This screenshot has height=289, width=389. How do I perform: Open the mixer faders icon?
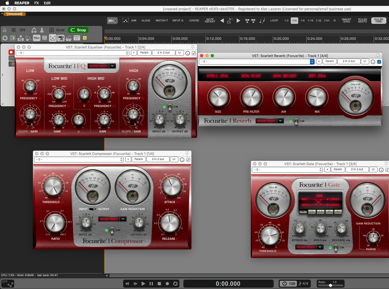point(45,38)
